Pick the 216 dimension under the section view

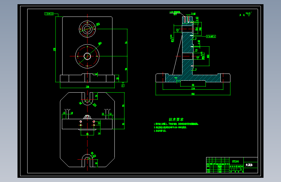coord(193,88)
